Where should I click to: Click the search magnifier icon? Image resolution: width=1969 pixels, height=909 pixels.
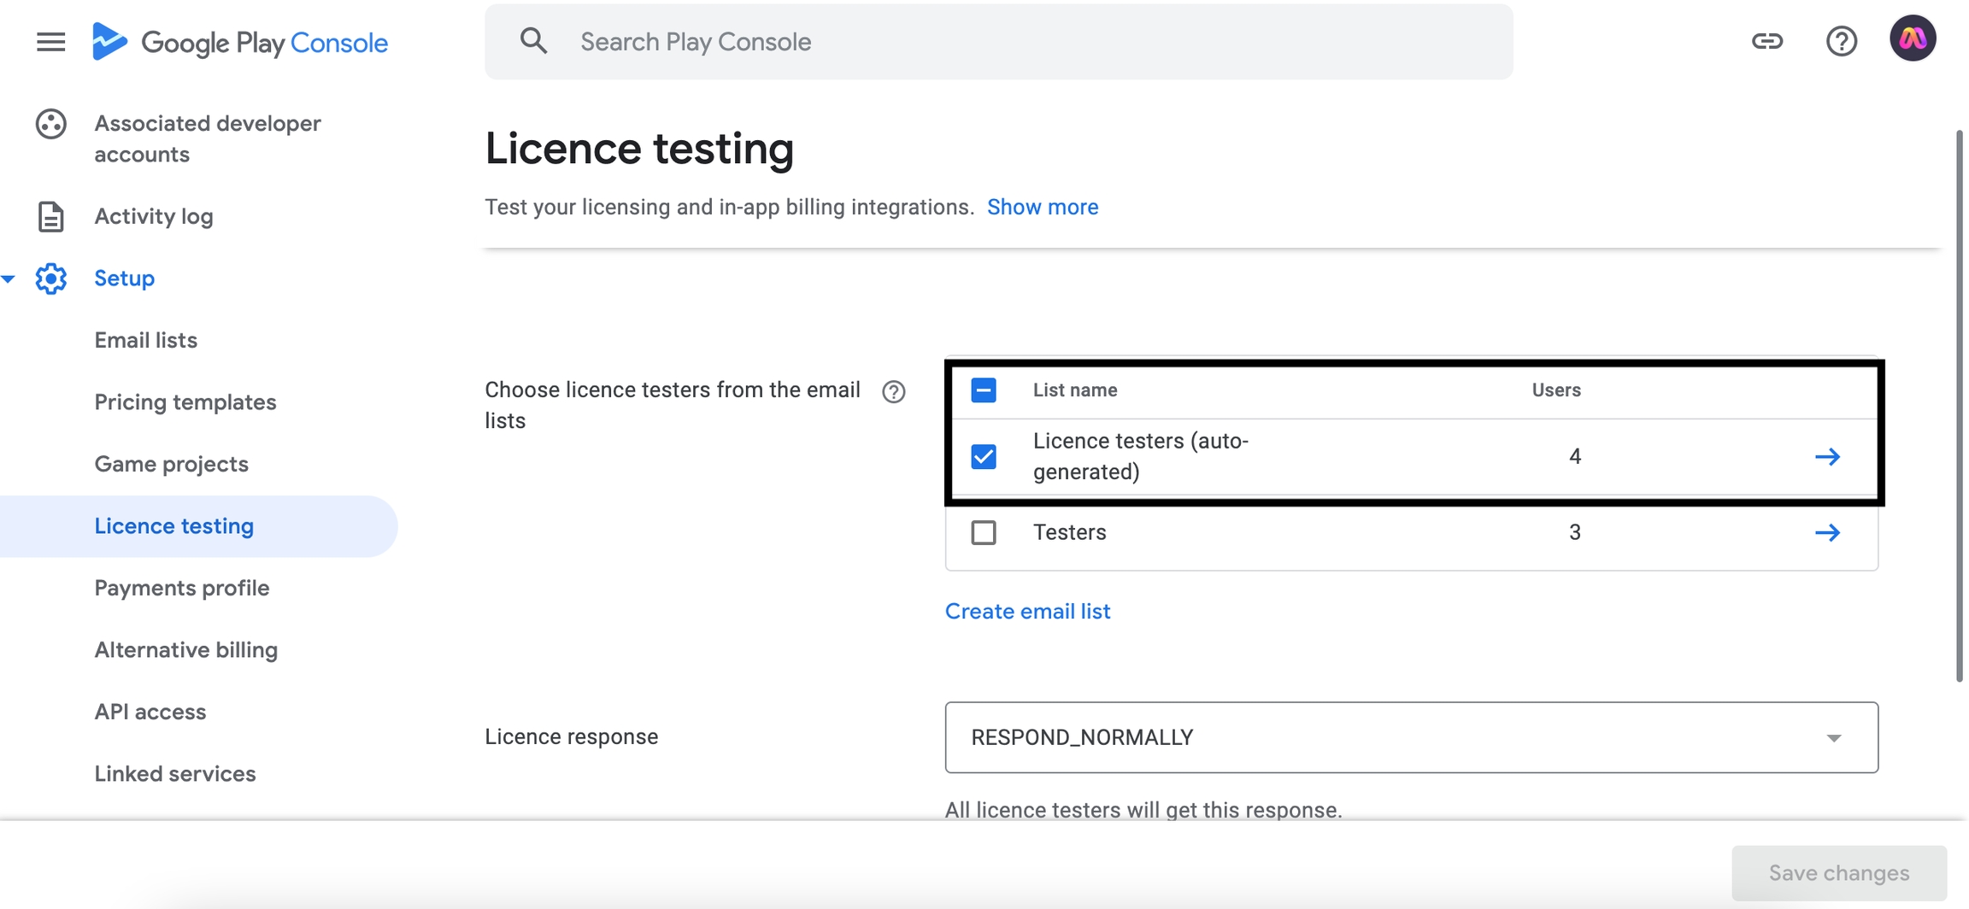533,41
